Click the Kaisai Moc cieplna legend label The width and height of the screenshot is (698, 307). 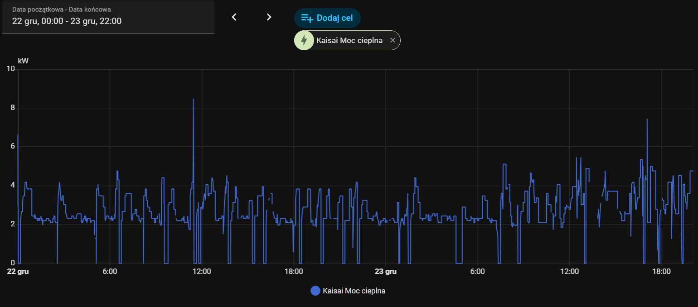[x=354, y=291]
